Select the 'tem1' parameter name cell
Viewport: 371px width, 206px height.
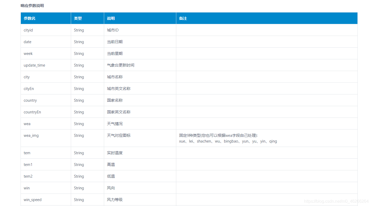tap(46, 164)
